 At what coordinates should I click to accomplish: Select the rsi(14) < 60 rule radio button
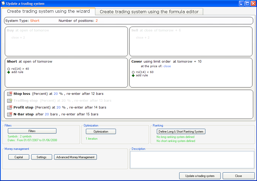[133, 72]
